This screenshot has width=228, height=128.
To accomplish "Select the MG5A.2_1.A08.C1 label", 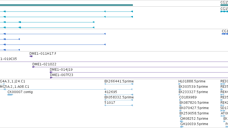I will 14,87.
